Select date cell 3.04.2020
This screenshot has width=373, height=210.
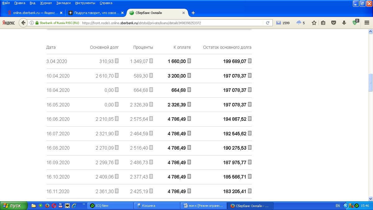(57, 61)
